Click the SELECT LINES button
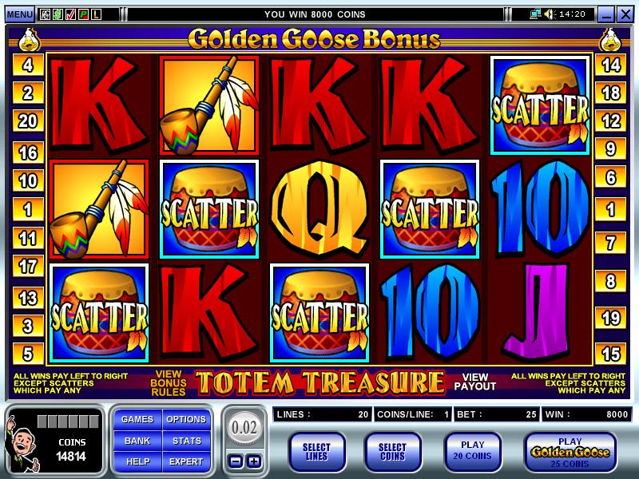Image resolution: width=639 pixels, height=479 pixels. pyautogui.click(x=316, y=452)
